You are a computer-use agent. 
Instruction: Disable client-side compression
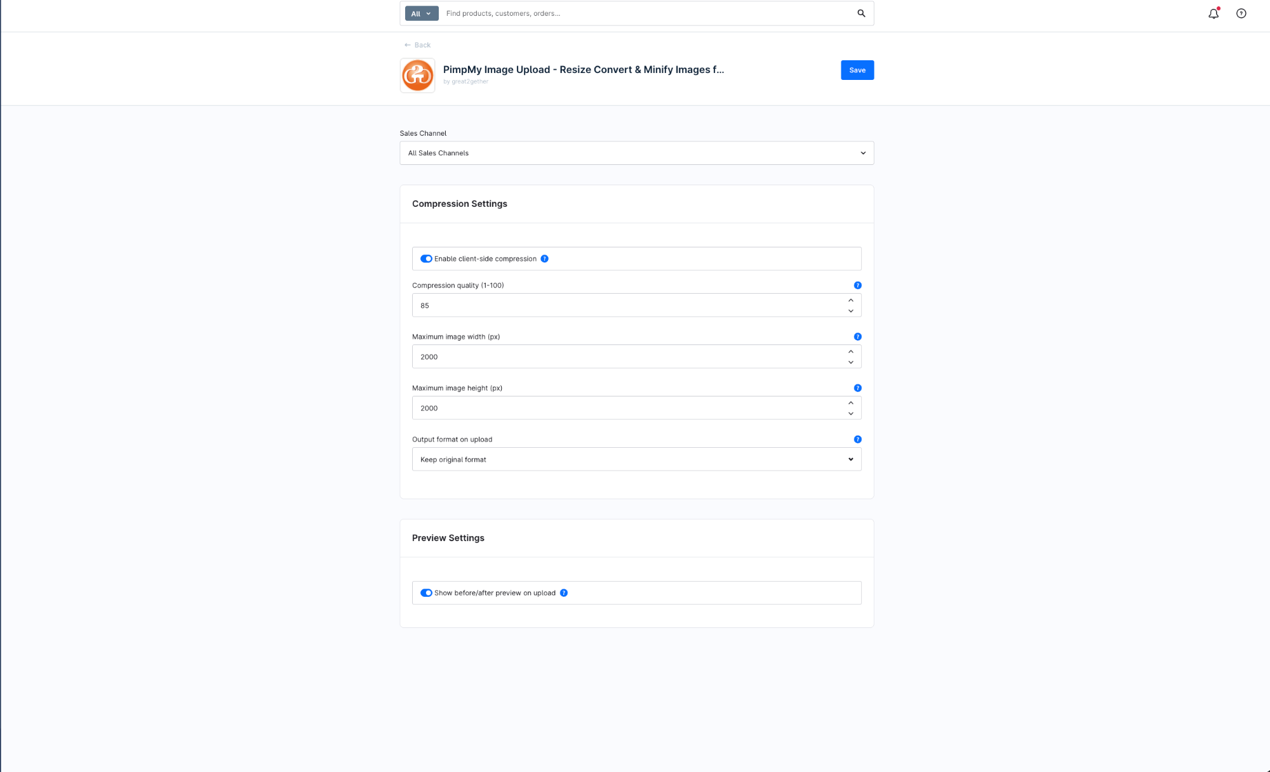(x=425, y=258)
